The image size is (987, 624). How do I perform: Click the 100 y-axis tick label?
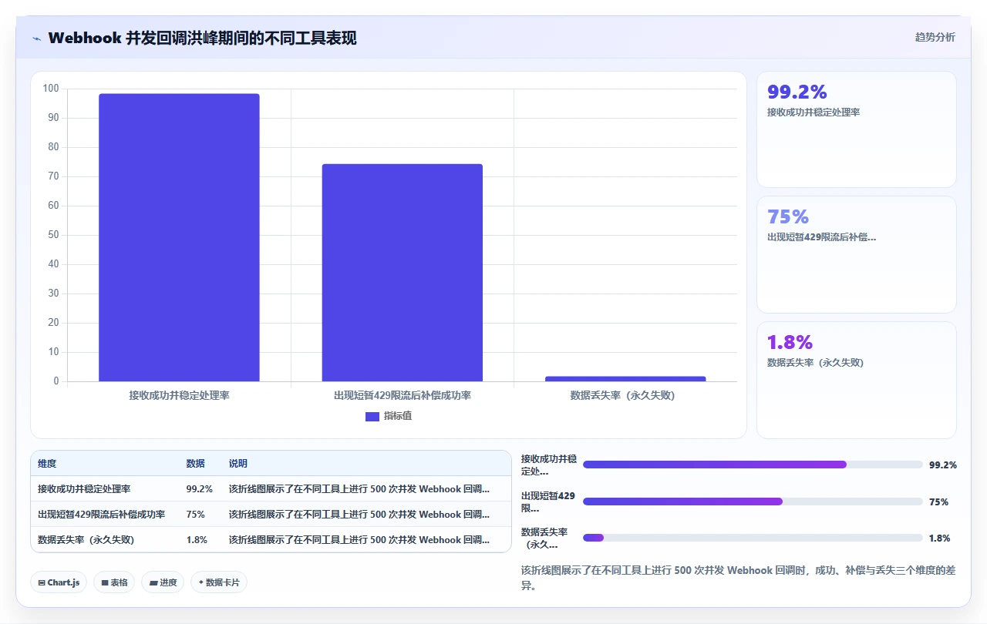[51, 89]
